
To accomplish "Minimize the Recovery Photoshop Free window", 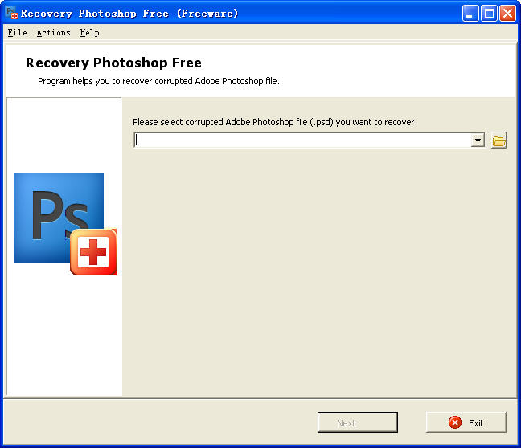I will pos(470,14).
